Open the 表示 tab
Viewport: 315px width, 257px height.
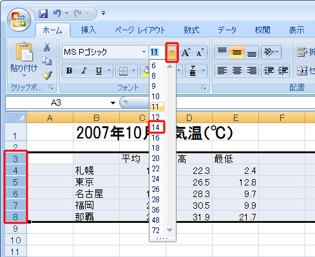click(x=296, y=30)
